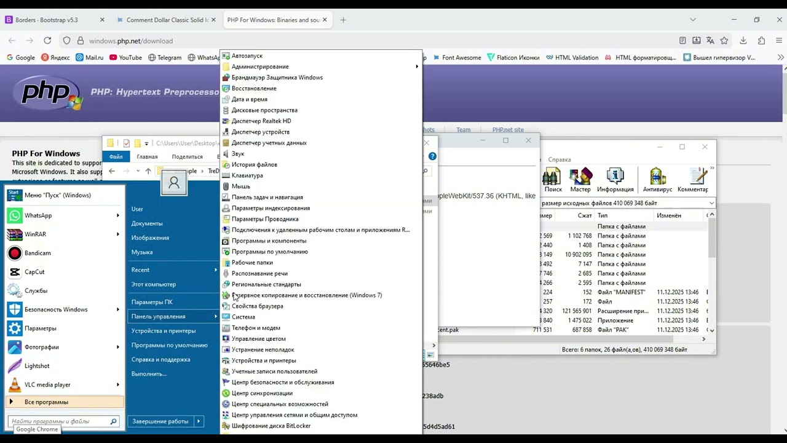Click PHP.net site link on page
This screenshot has height=443, width=787.
(508, 130)
